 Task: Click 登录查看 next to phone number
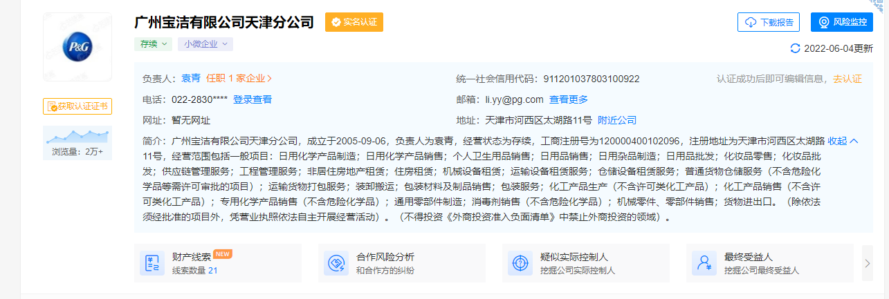(x=253, y=99)
